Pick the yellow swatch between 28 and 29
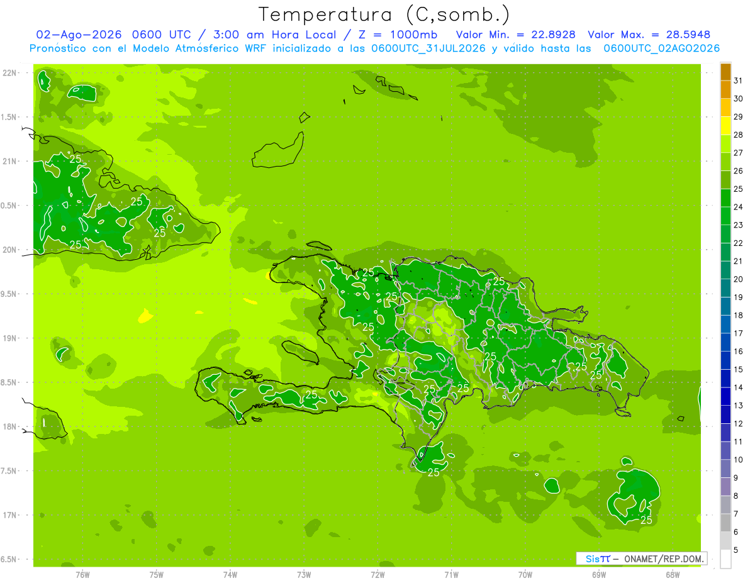 pos(725,126)
